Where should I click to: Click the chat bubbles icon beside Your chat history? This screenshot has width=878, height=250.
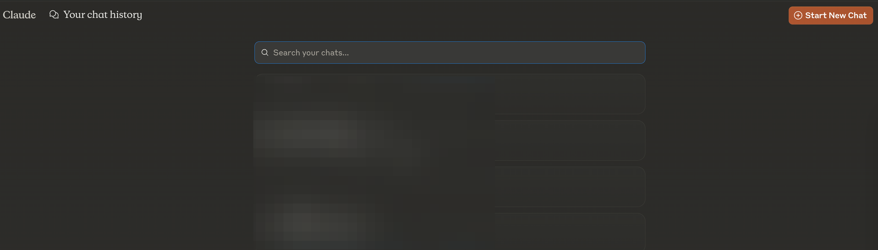[54, 14]
